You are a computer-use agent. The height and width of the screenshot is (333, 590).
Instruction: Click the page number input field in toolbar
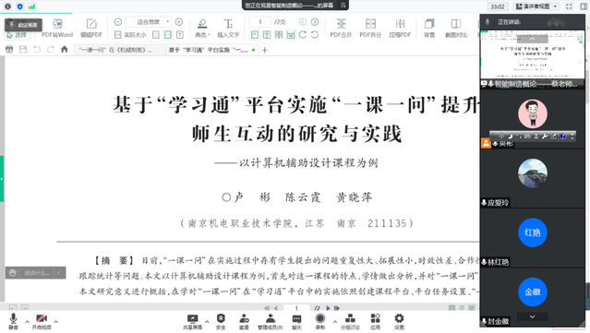[260, 22]
